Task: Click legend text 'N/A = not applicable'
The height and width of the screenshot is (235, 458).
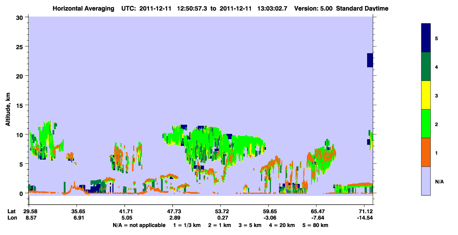Action: coord(139,225)
